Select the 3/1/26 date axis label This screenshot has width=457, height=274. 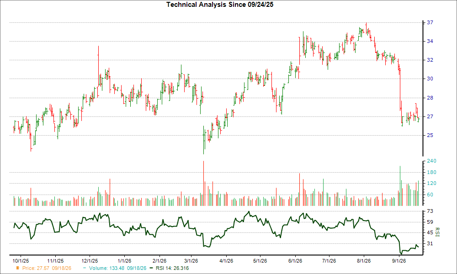(x=191, y=261)
